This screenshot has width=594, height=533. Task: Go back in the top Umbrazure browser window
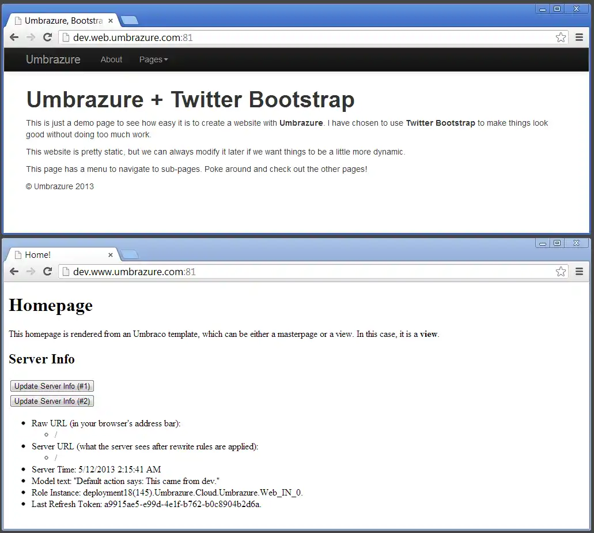[14, 37]
